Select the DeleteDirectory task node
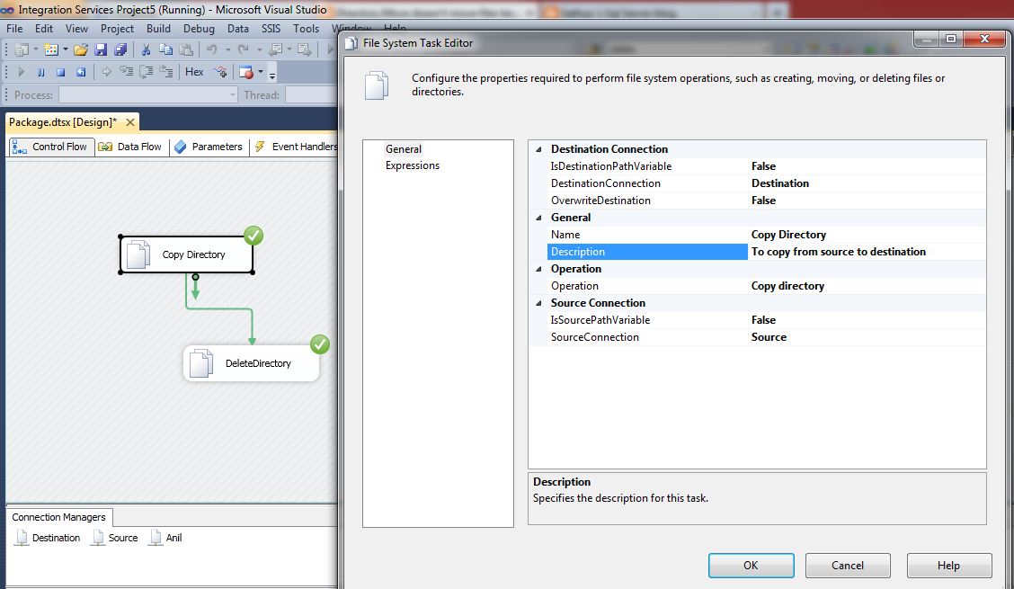 pyautogui.click(x=251, y=363)
